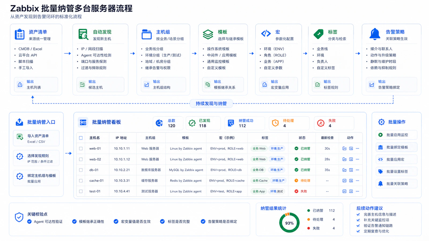Click the 批量启用监控 button
Screen dimensions: 429x241
(x=397, y=135)
